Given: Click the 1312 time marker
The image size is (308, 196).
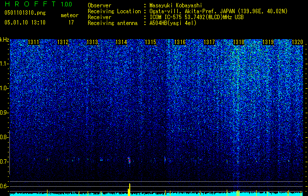Looking at the screenshot, I should coord(63,42).
